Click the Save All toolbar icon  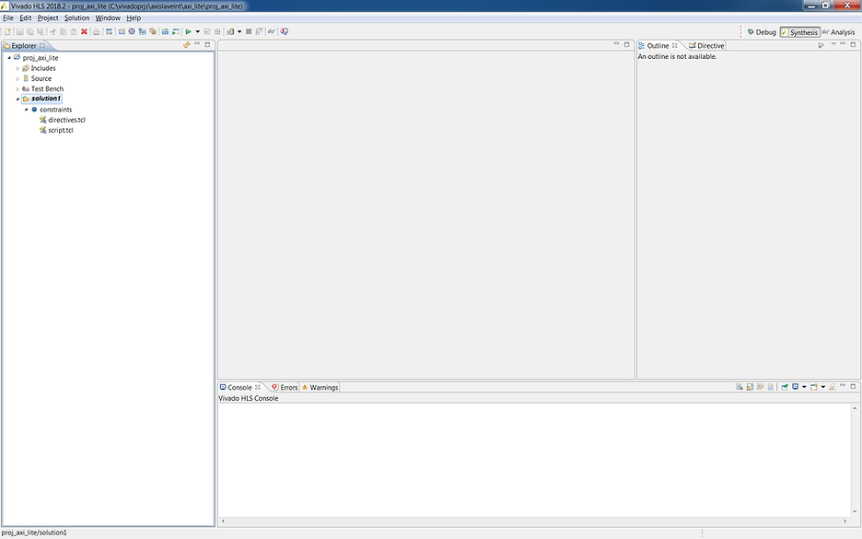click(40, 31)
